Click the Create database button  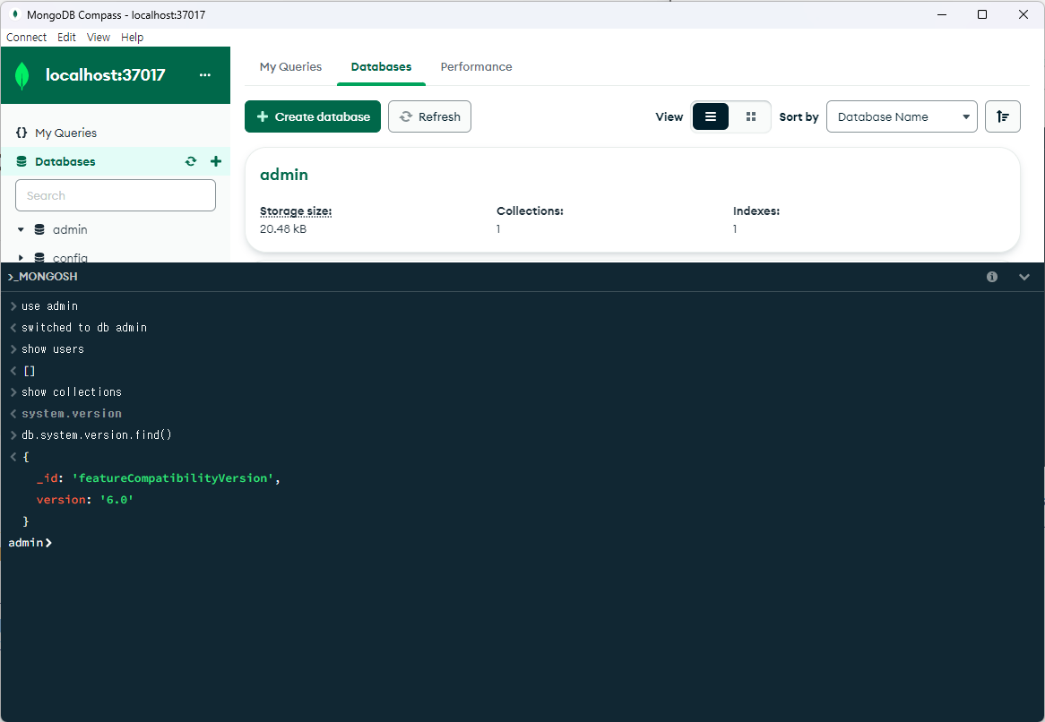pos(313,116)
